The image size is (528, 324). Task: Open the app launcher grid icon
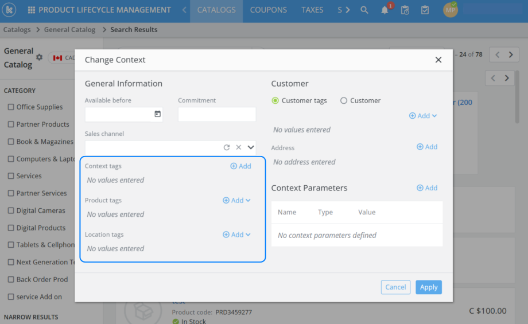(x=32, y=10)
